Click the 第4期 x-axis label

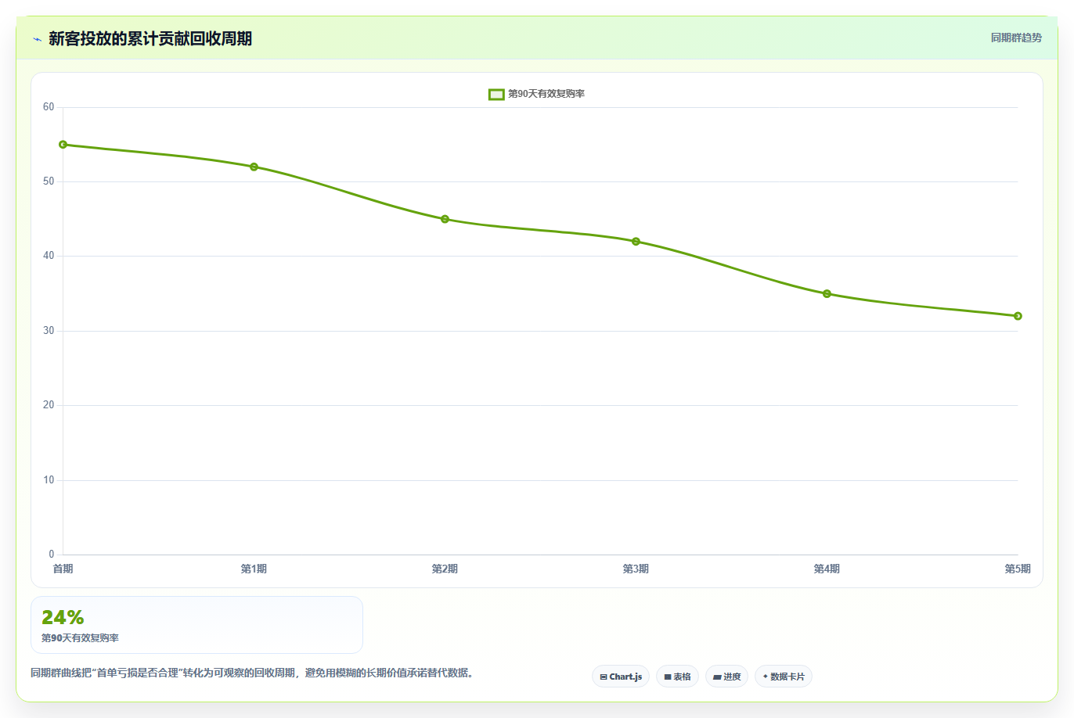tap(827, 569)
